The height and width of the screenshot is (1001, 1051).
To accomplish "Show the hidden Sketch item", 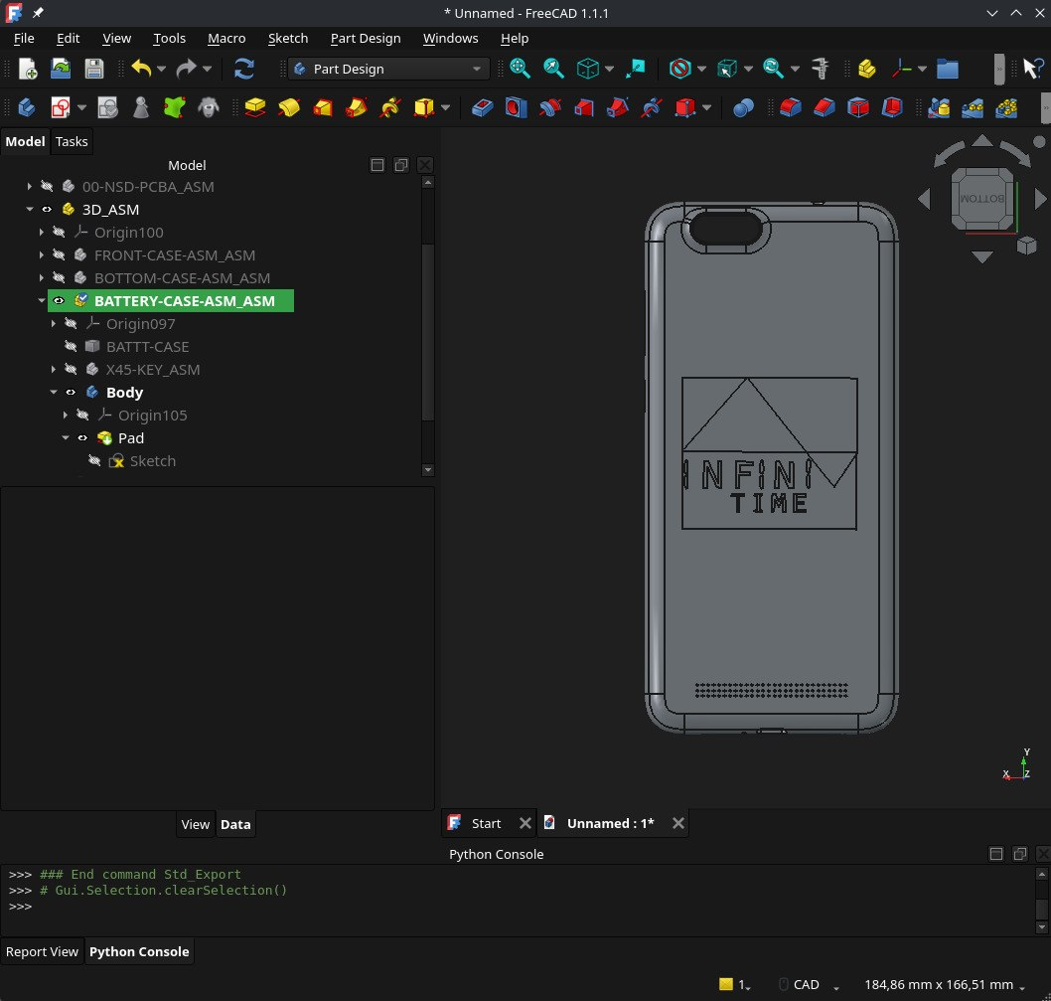I will pyautogui.click(x=95, y=460).
